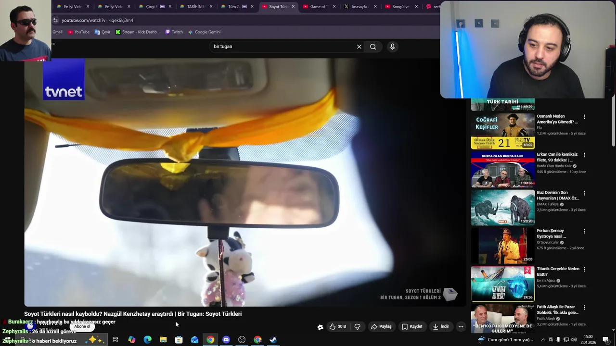Open Outlook mail from taskbar
The width and height of the screenshot is (616, 346).
(x=194, y=340)
